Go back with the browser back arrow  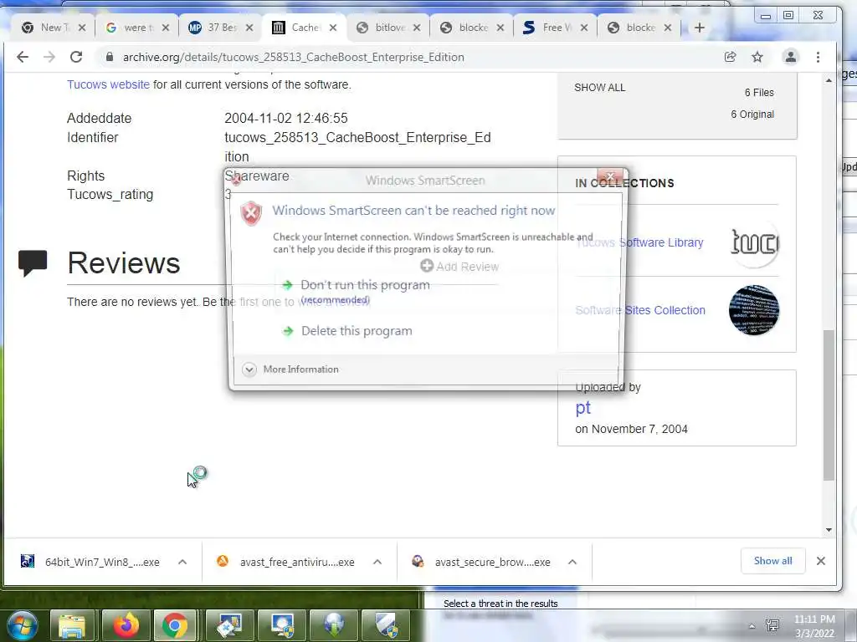23,57
